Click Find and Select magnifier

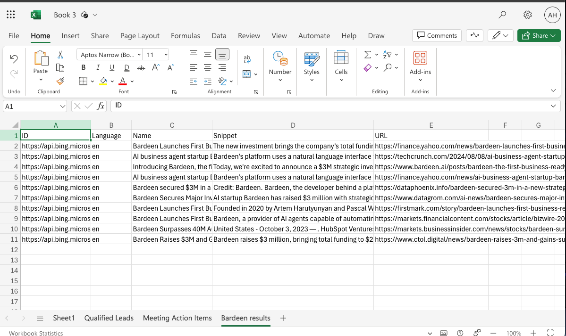[388, 67]
